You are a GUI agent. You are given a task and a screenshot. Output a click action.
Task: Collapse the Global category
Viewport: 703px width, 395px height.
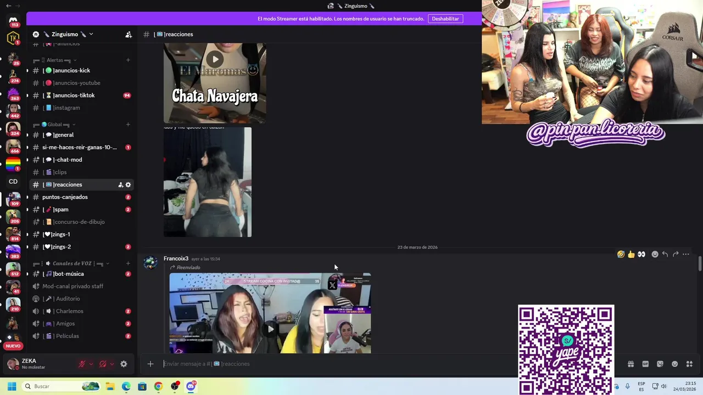[x=54, y=125]
